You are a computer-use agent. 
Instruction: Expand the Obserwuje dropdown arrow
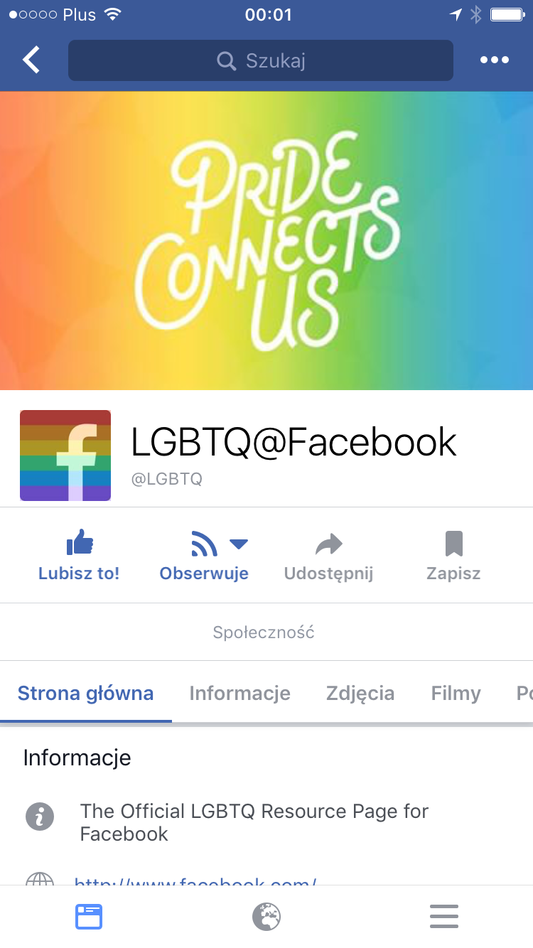click(x=239, y=545)
